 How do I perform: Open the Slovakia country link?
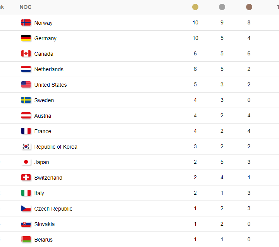[x=45, y=224]
